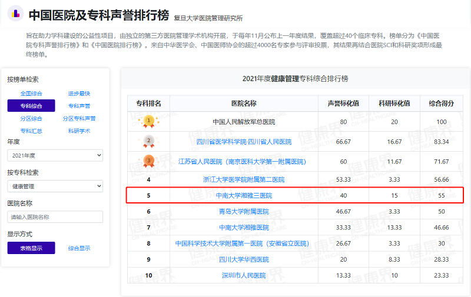Select 专科汇总 ranking list

[x=31, y=131]
